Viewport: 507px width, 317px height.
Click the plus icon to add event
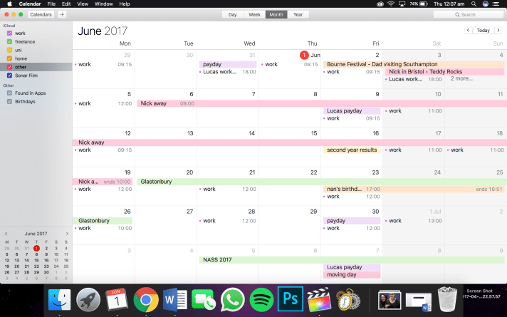[62, 14]
